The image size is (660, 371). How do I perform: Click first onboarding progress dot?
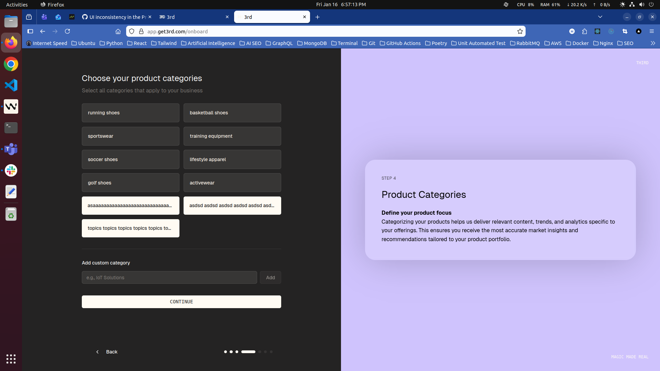point(225,352)
